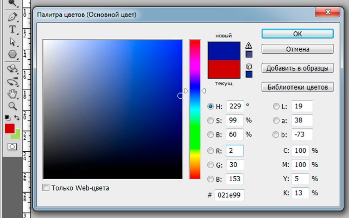349x218 pixels.
Task: Select the S saturation radio button
Action: coord(210,120)
